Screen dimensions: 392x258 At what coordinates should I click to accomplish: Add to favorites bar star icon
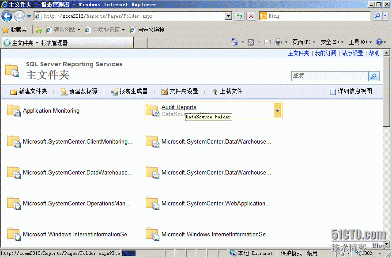pos(38,30)
